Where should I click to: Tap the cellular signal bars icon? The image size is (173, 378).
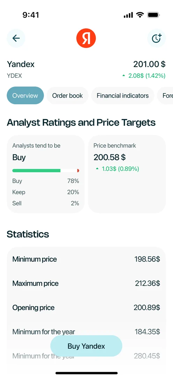point(128,15)
